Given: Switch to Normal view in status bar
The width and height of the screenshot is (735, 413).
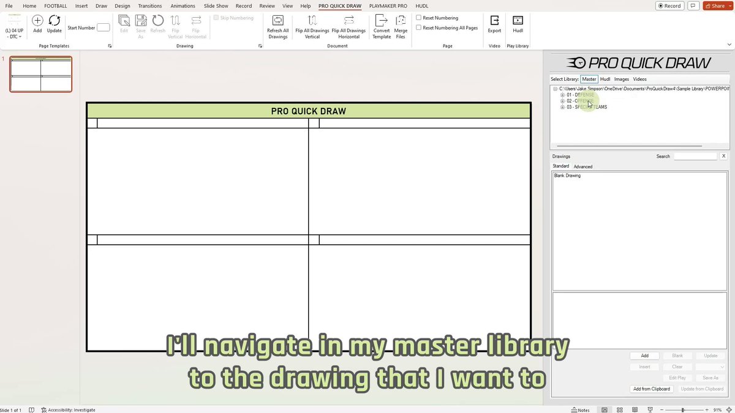Looking at the screenshot, I should coord(605,410).
